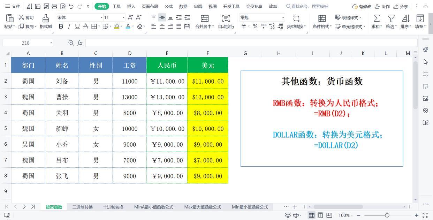This screenshot has height=220, width=433.
Task: Toggle Italic formatting
Action: tap(69, 26)
